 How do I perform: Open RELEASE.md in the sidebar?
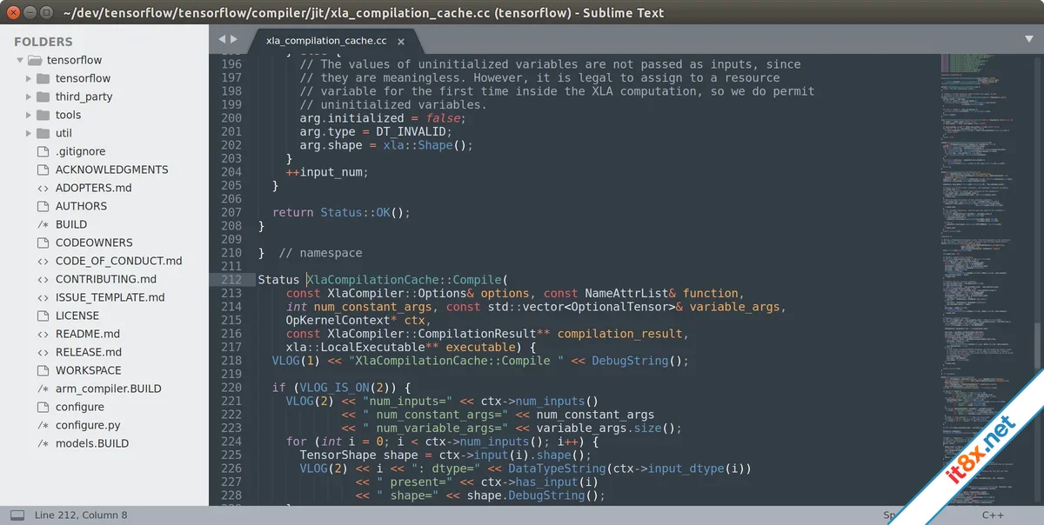(x=89, y=352)
